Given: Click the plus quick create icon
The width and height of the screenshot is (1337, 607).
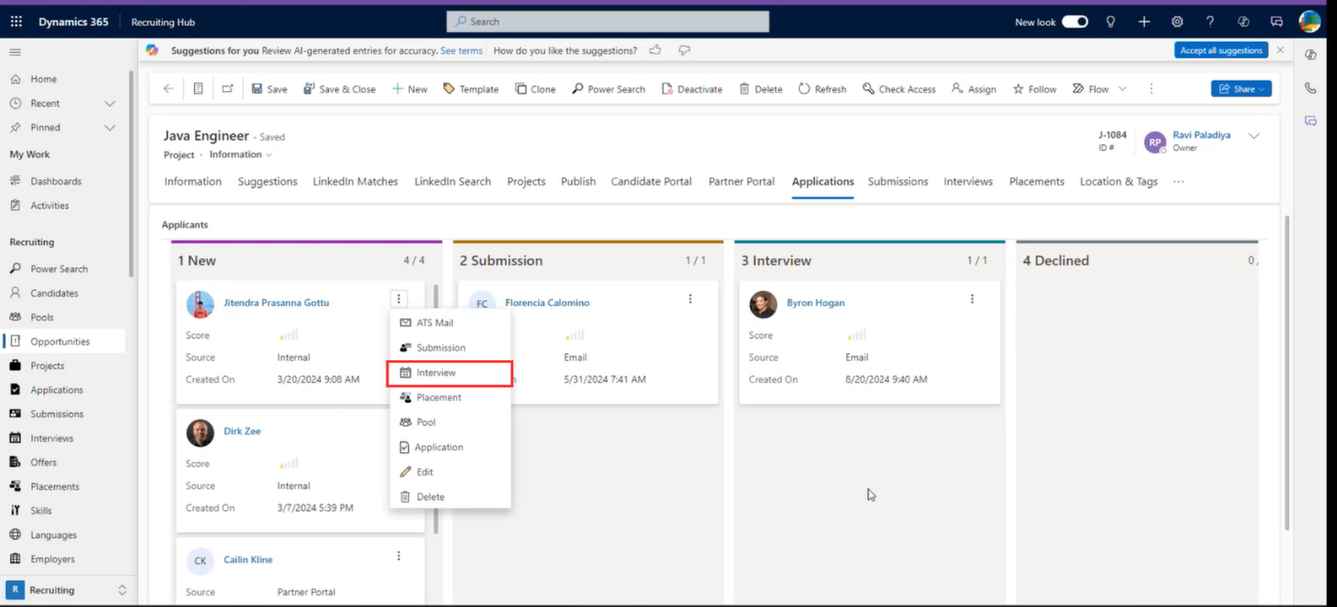Looking at the screenshot, I should [1144, 22].
